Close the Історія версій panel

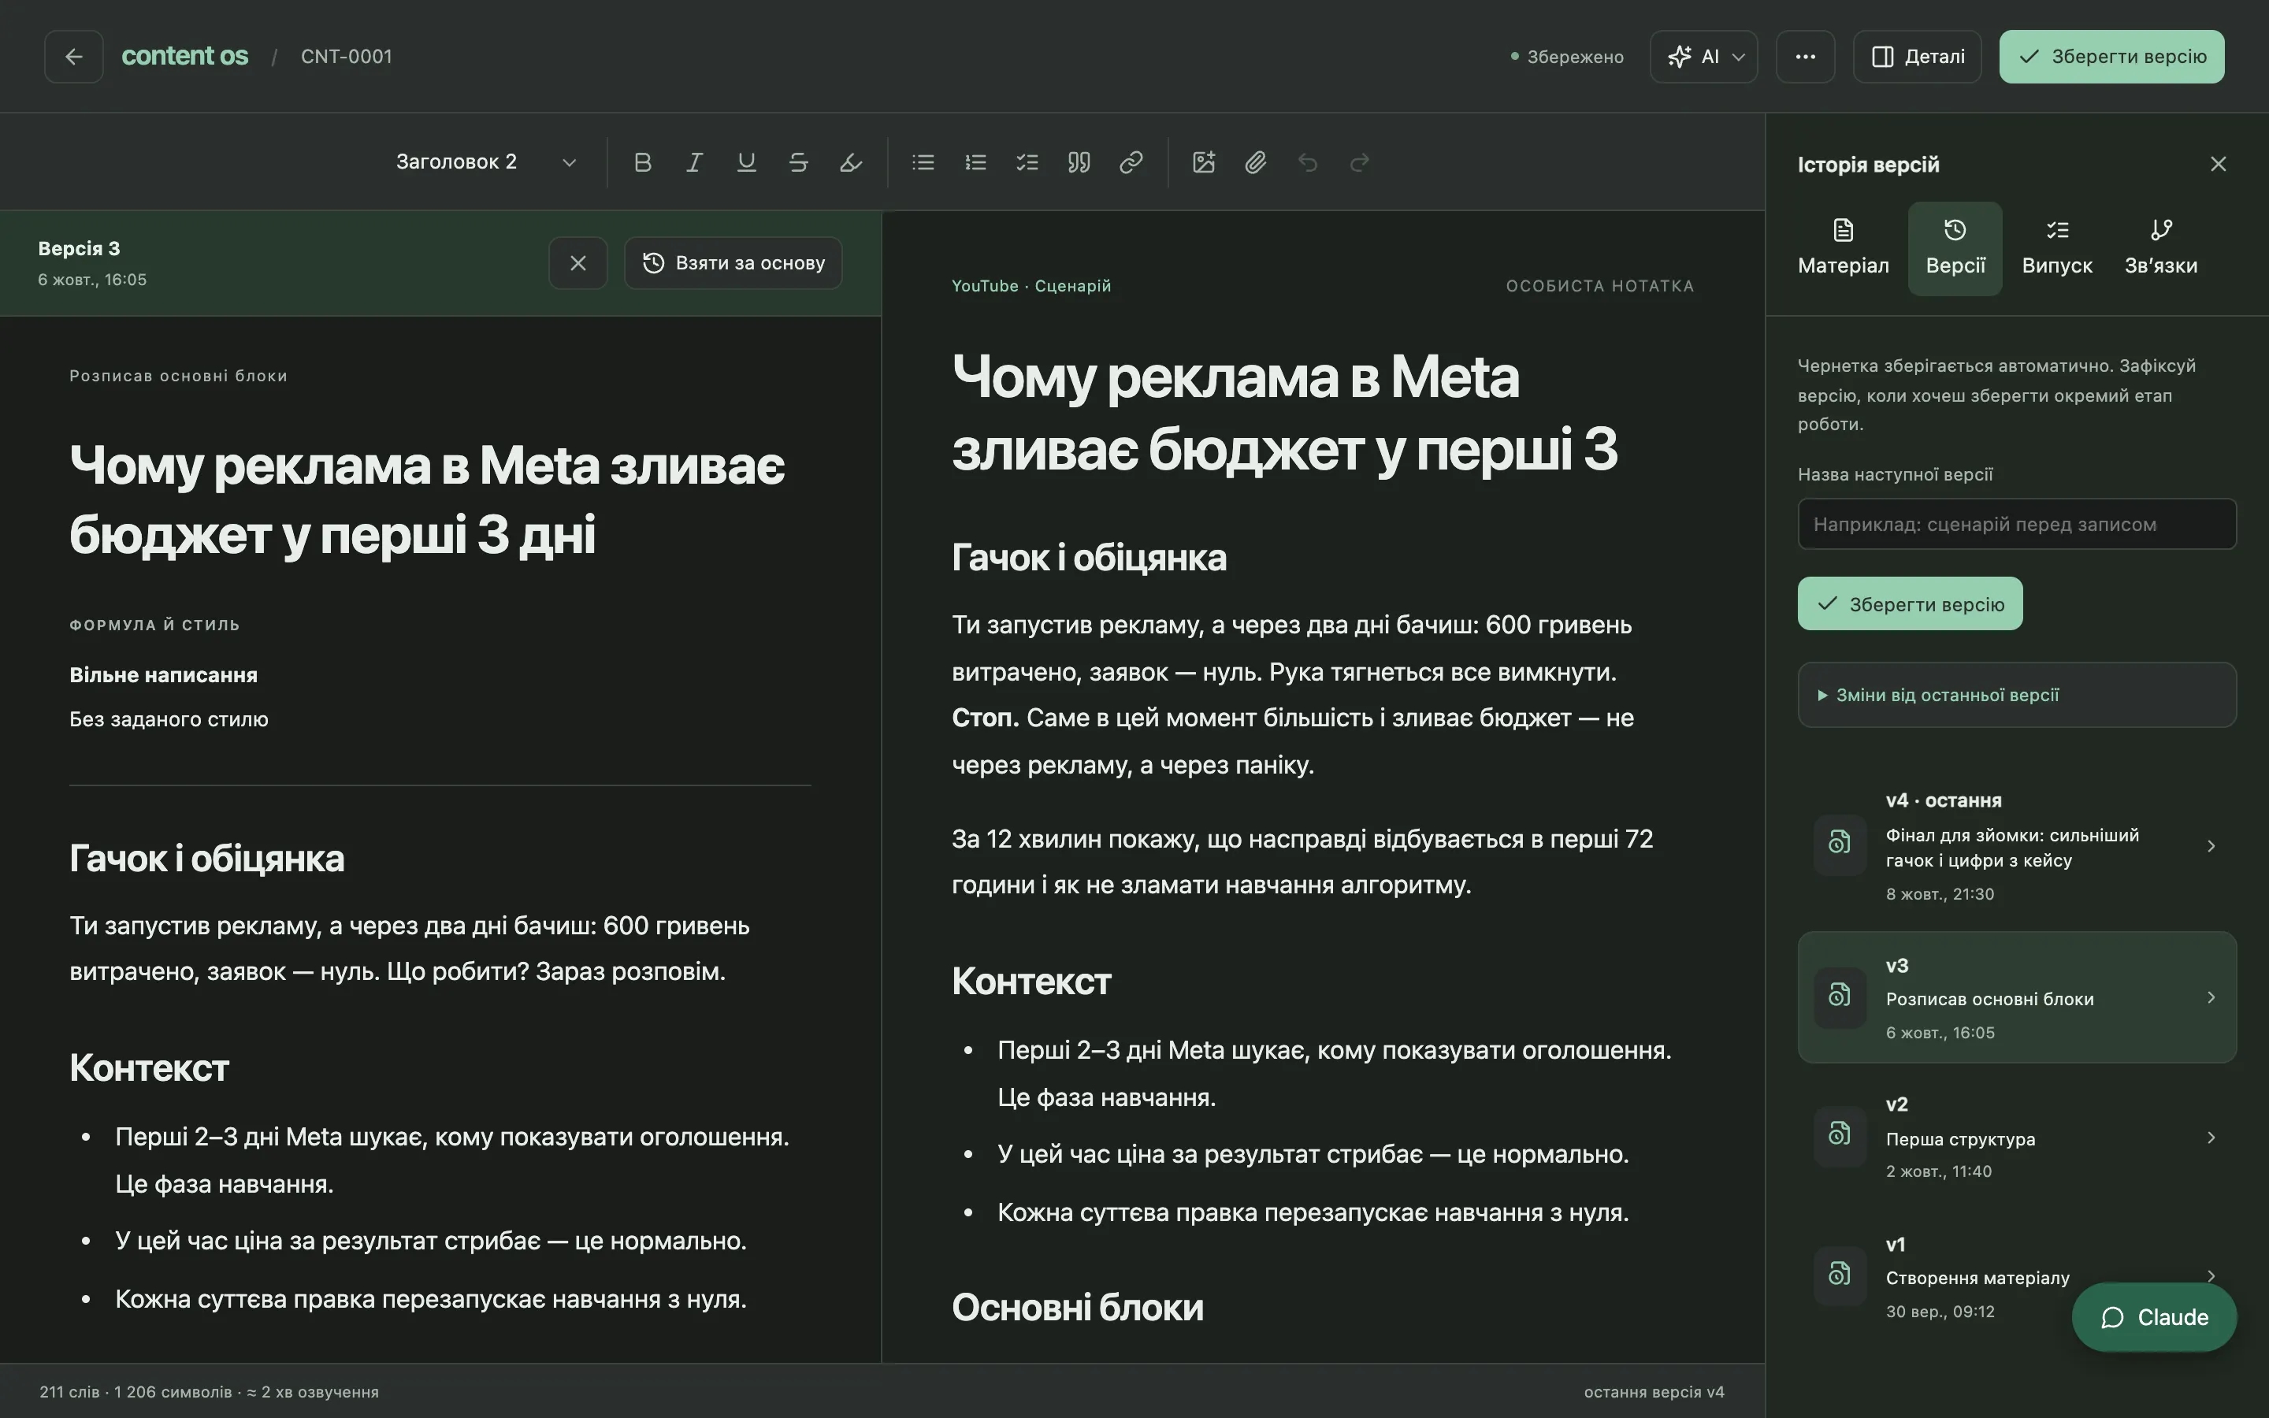2218,164
